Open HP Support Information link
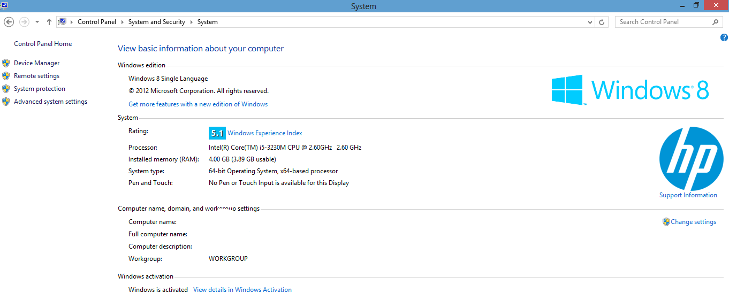 [x=688, y=195]
